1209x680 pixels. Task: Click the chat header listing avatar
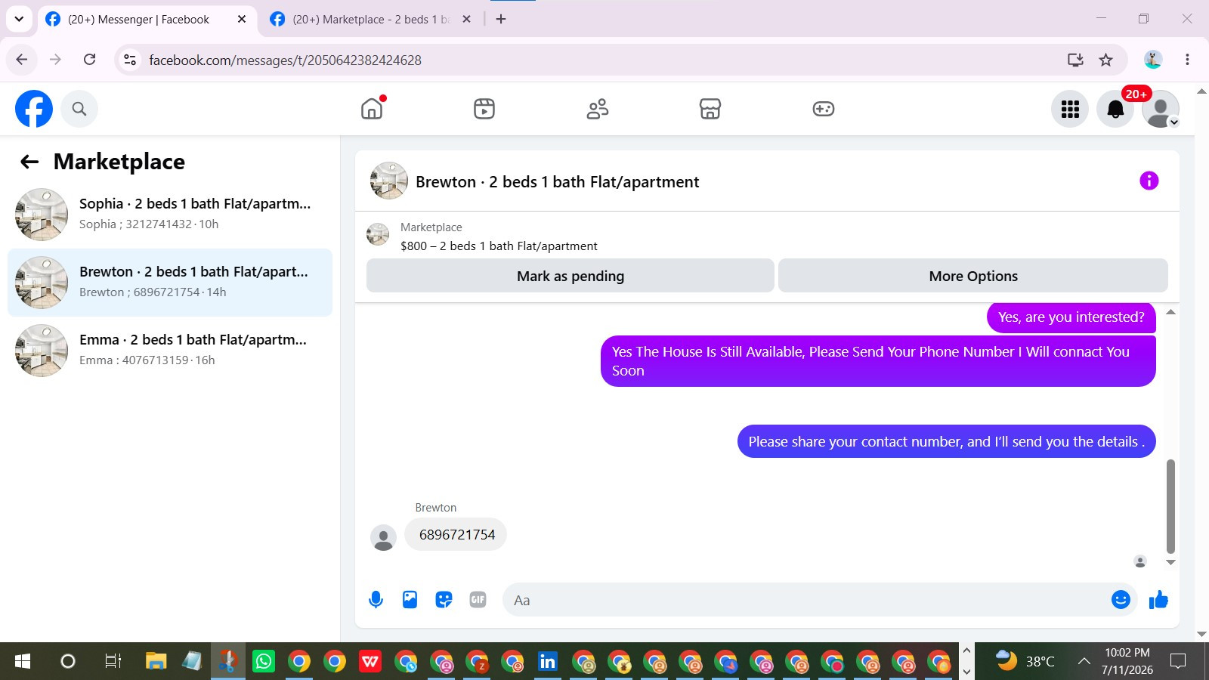tap(389, 181)
